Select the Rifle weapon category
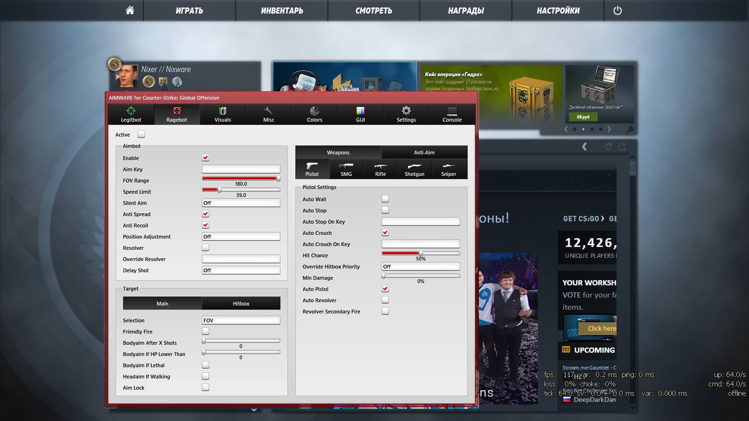This screenshot has width=749, height=421. pos(381,169)
